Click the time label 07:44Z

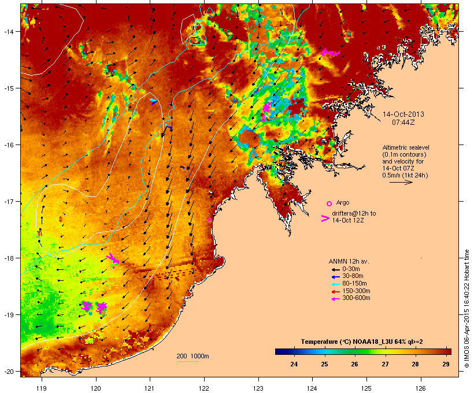pos(403,123)
